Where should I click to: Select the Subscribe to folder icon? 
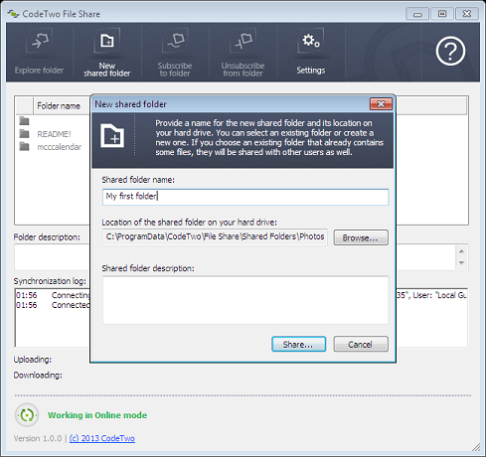click(175, 41)
